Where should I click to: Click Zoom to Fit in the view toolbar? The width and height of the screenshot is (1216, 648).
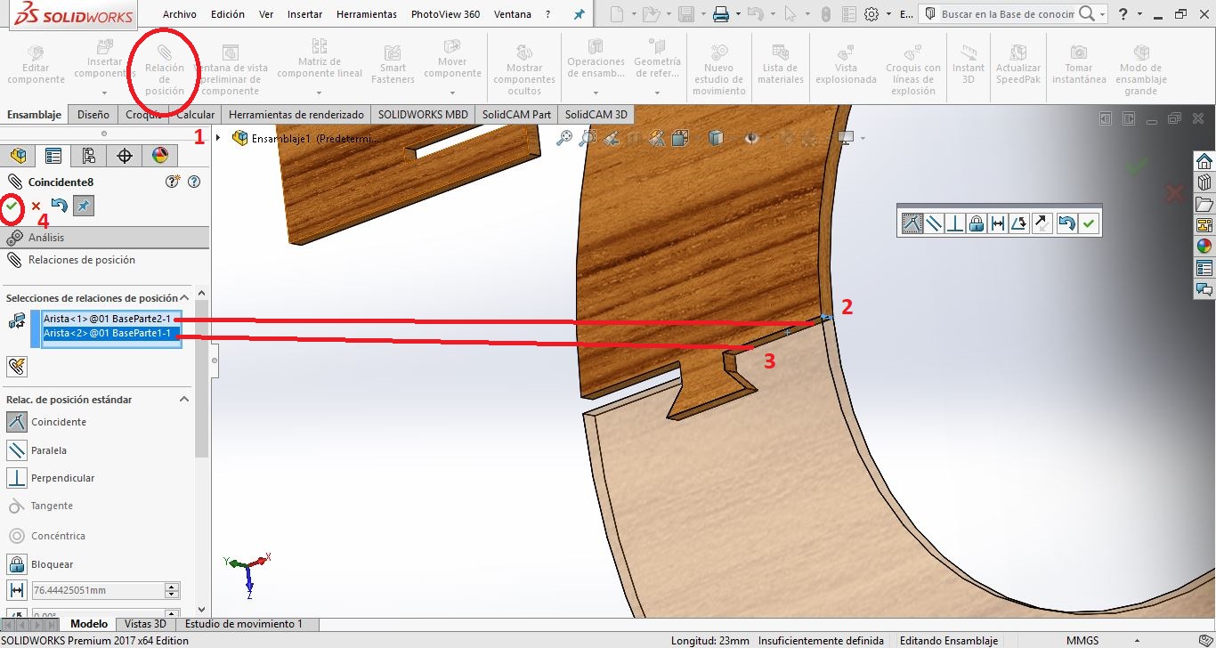[x=563, y=138]
